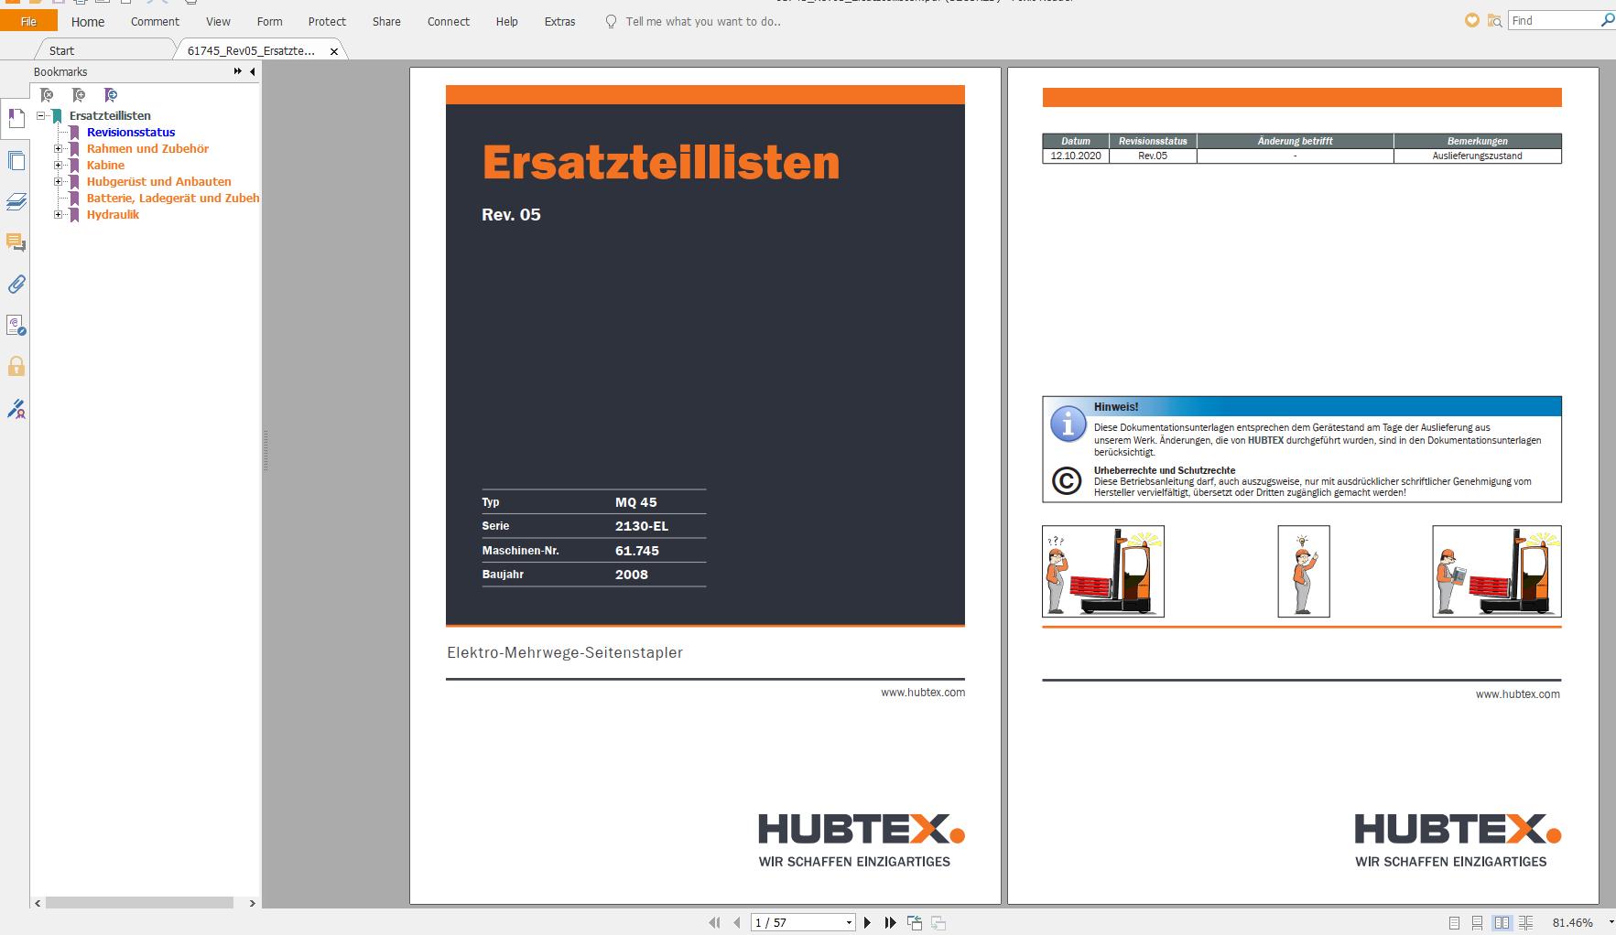Click the orange heart favorites icon
Image resolution: width=1616 pixels, height=935 pixels.
point(1472,20)
